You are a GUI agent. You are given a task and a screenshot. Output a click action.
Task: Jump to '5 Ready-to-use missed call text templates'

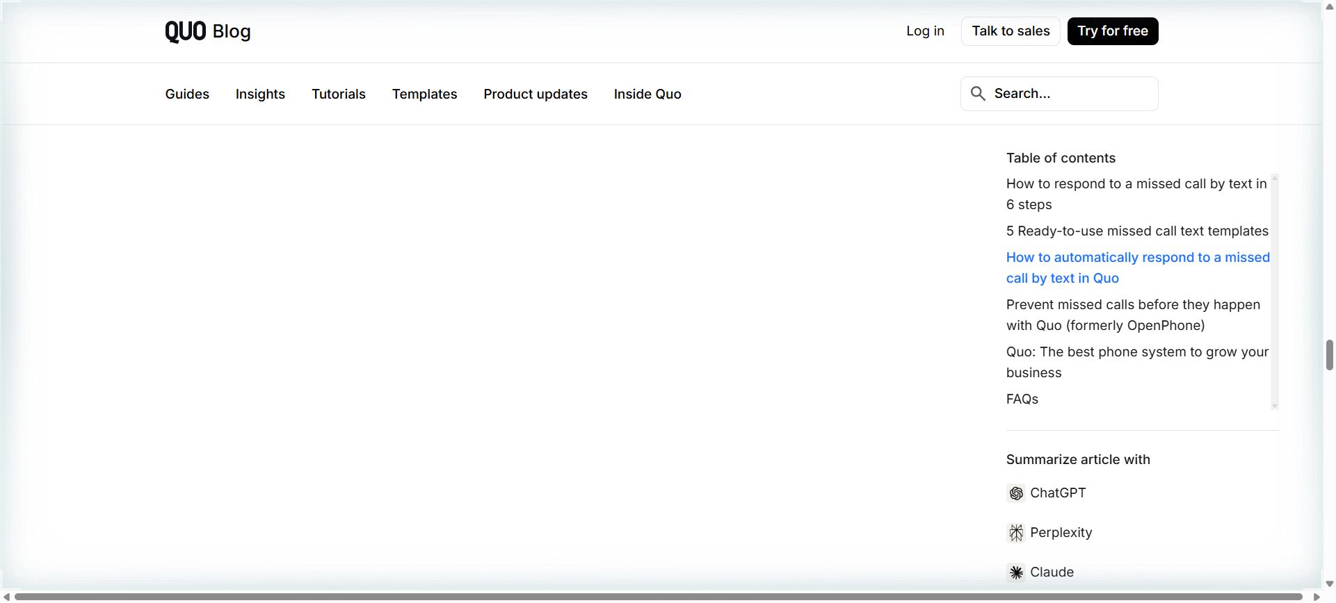coord(1137,231)
